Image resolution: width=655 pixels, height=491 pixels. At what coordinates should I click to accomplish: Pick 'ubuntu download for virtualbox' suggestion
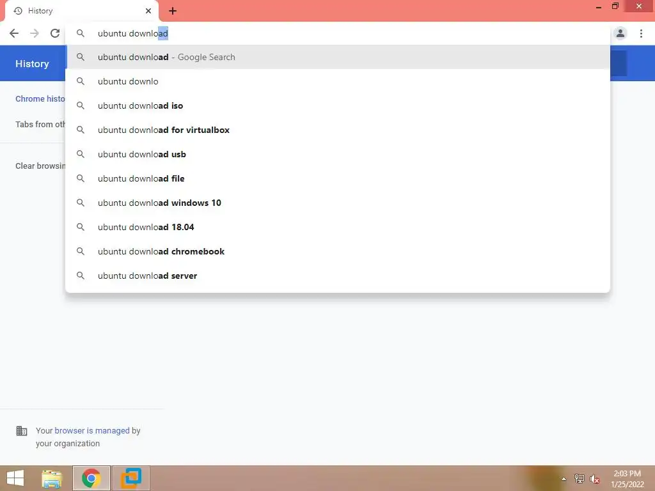338,130
